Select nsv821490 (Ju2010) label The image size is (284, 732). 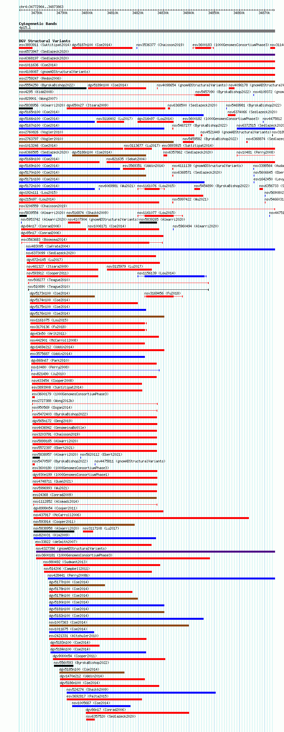[x=49, y=374]
